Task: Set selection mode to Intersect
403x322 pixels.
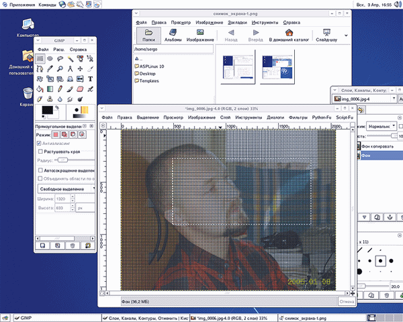Action: [82, 135]
